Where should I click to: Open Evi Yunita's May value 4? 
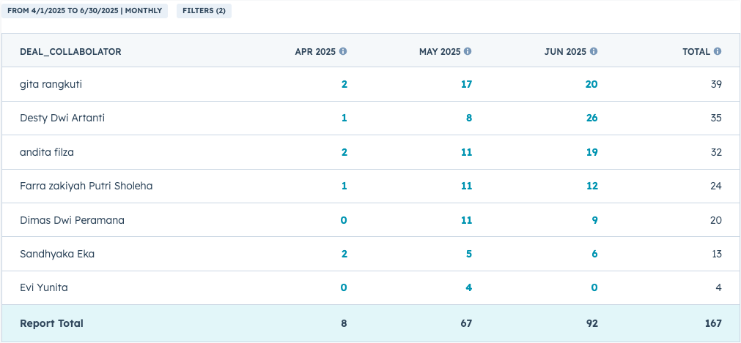(469, 287)
